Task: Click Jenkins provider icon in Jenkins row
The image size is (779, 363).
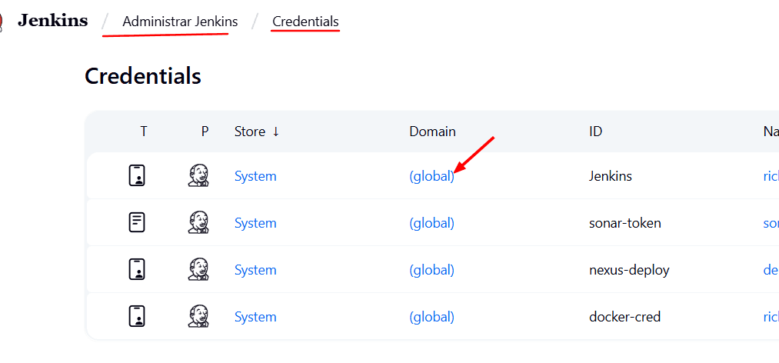Action: pos(198,176)
